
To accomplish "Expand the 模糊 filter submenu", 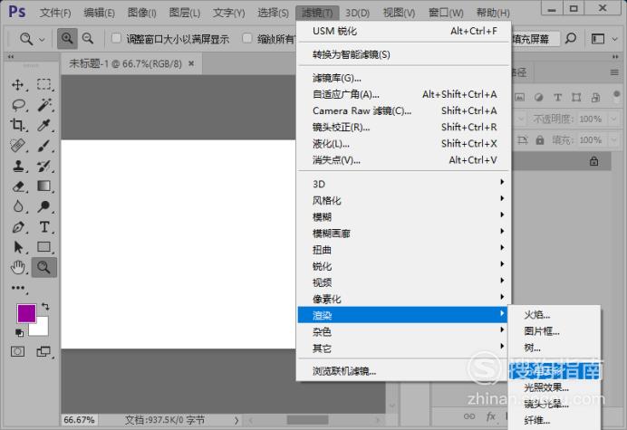I will point(403,216).
